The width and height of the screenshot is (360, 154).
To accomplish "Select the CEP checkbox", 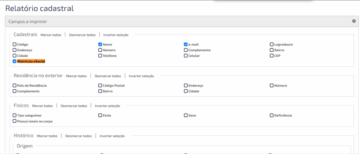I will pos(272,56).
